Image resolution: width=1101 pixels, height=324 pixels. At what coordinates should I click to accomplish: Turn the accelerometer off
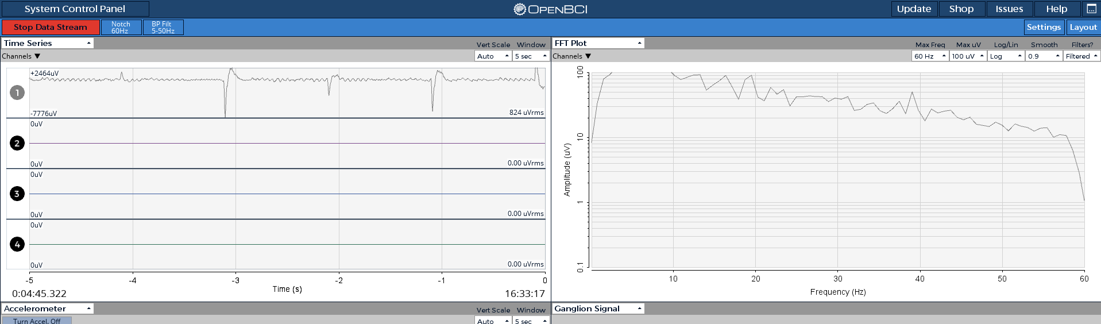pos(37,321)
